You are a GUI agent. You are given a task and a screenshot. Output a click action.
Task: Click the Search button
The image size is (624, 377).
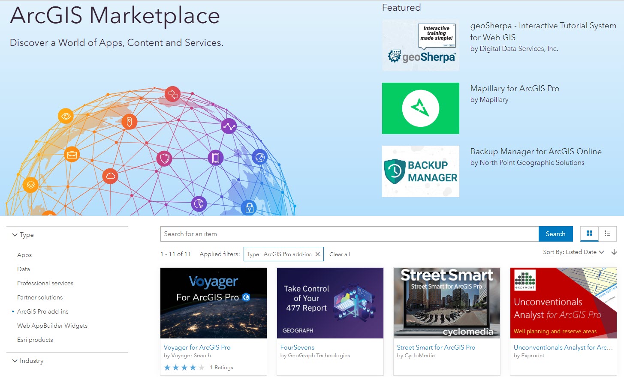coord(555,234)
